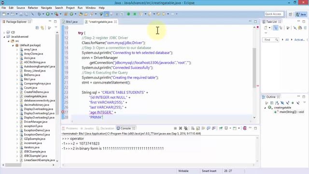Collapse the src folder node
309x174 pixels.
click(9, 41)
